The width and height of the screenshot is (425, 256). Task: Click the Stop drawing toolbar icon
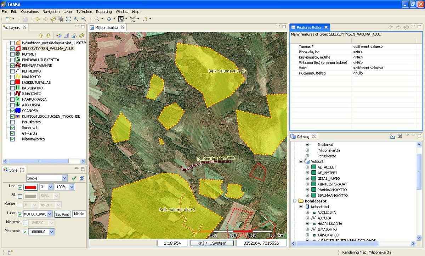coord(61,19)
